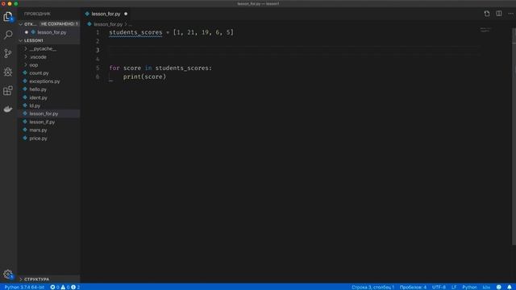Click the breadcrumb ellipsis after lesson_for.py
516x290 pixels.
coord(131,25)
